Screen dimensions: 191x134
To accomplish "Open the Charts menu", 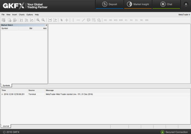I will pos(22,15).
